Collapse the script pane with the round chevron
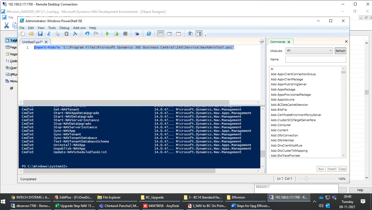This screenshot has height=210, width=372. [262, 42]
